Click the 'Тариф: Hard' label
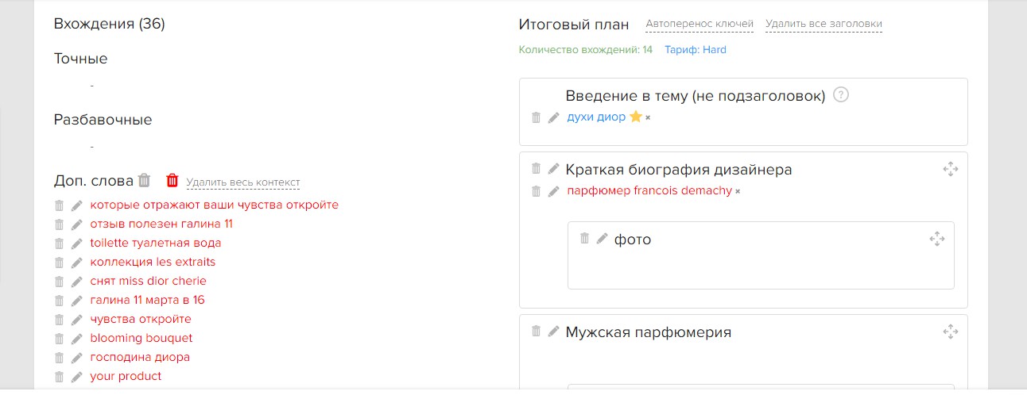Viewport: 1027px width, 395px height. click(x=696, y=49)
